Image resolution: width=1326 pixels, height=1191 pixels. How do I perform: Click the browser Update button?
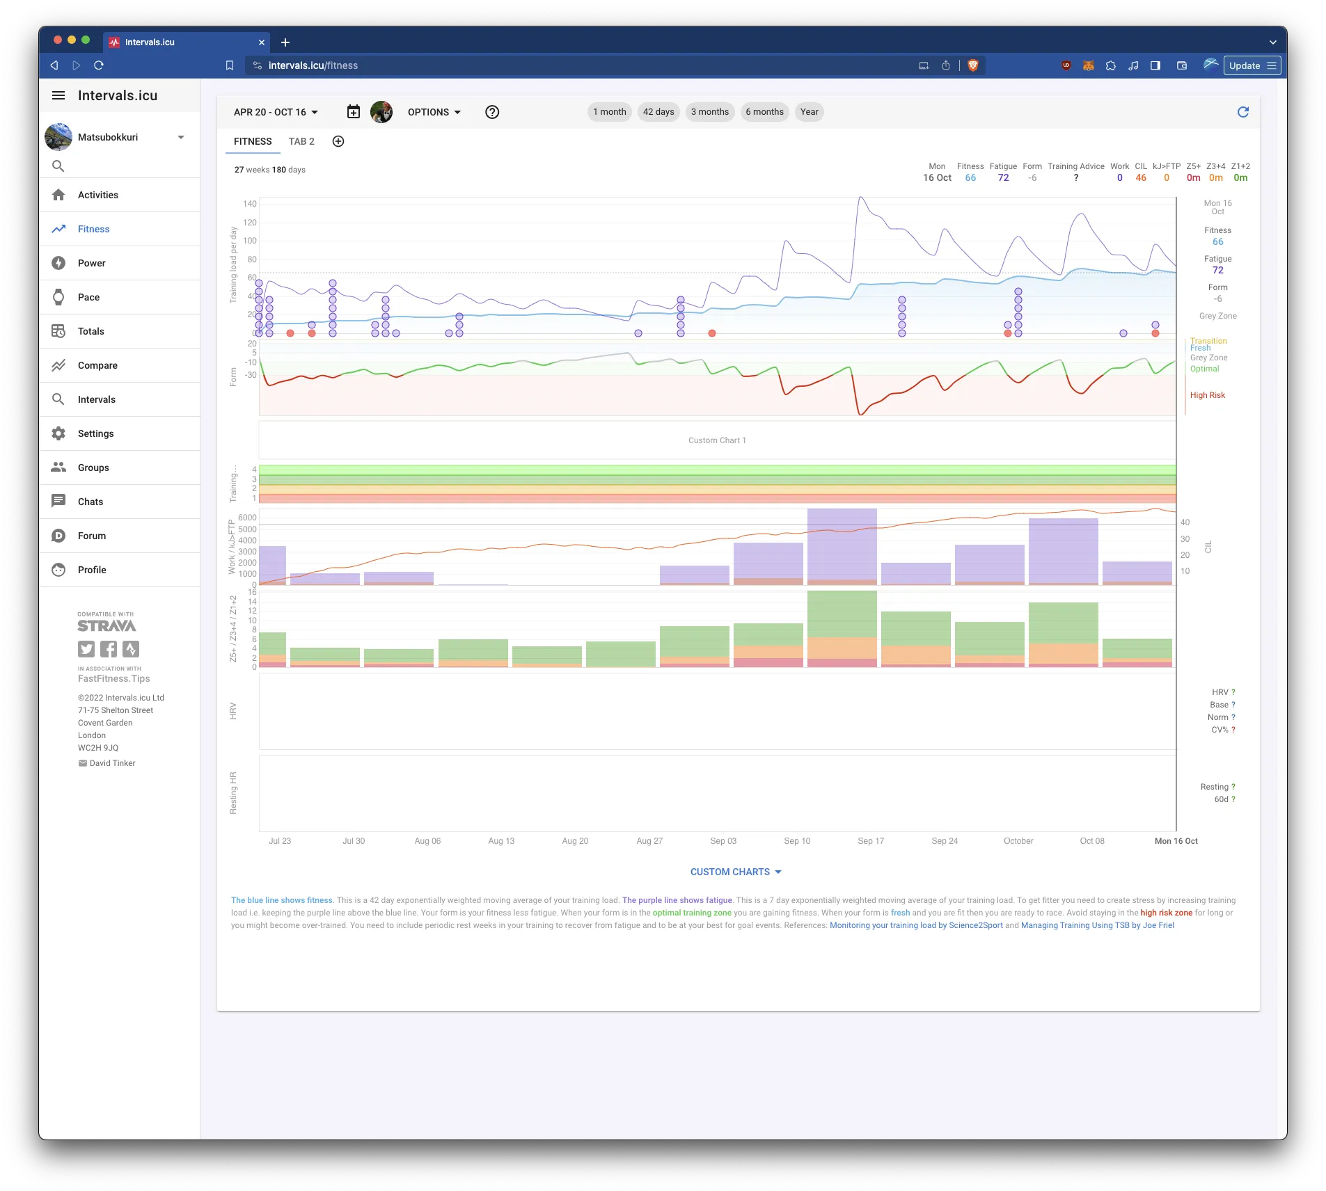tap(1244, 65)
